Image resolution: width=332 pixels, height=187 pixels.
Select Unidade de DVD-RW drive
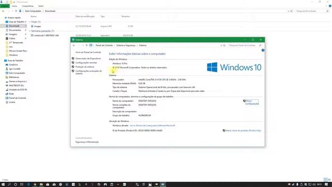click(18, 90)
